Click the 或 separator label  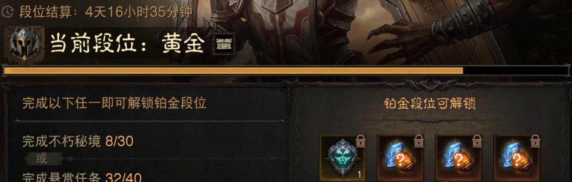click(41, 159)
